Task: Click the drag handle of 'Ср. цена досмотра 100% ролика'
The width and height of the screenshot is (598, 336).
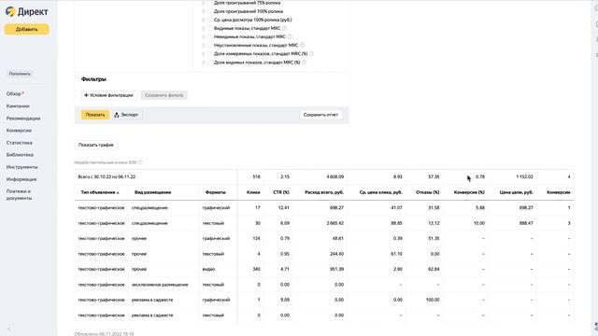Action: [x=204, y=20]
